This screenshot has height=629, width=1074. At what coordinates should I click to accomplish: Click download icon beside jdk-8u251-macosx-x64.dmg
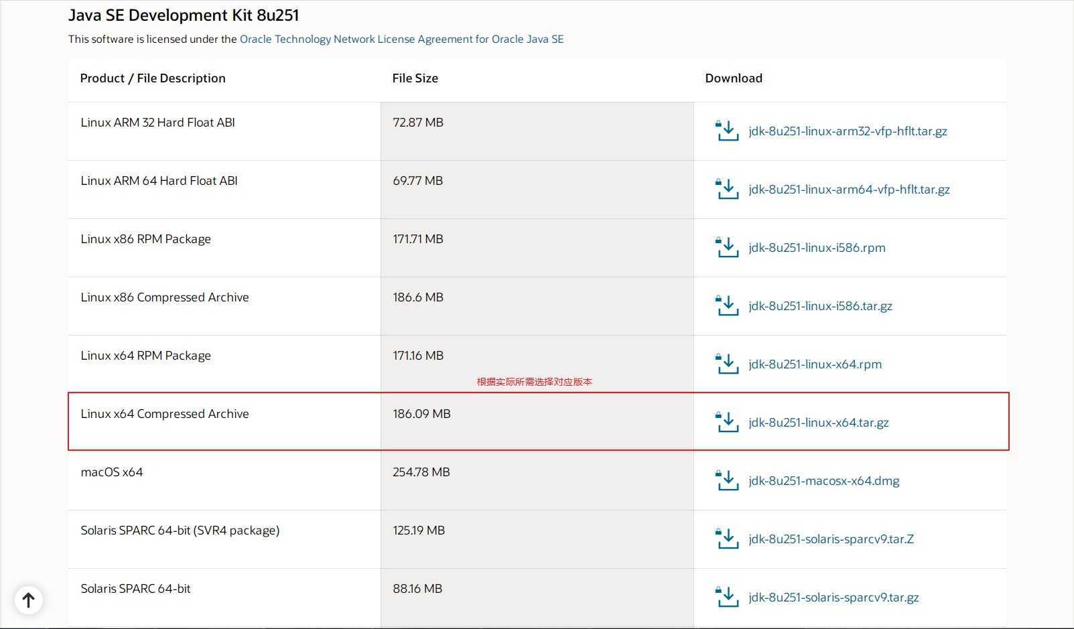tap(727, 480)
